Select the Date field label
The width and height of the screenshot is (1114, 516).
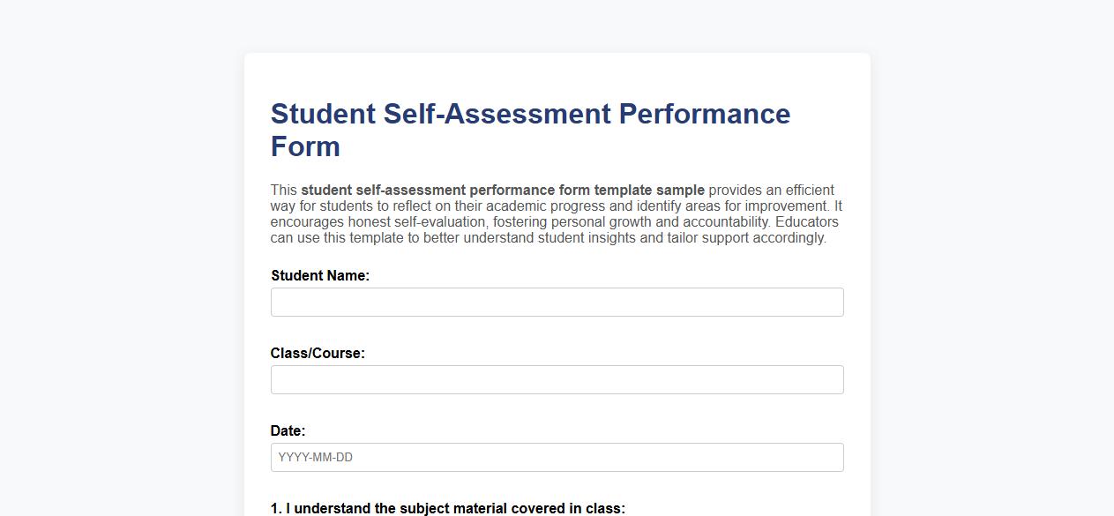(x=287, y=430)
